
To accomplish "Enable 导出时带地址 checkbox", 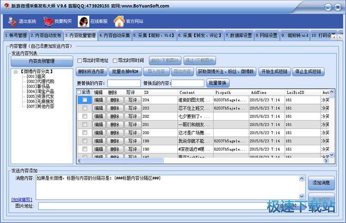I will [x=80, y=60].
